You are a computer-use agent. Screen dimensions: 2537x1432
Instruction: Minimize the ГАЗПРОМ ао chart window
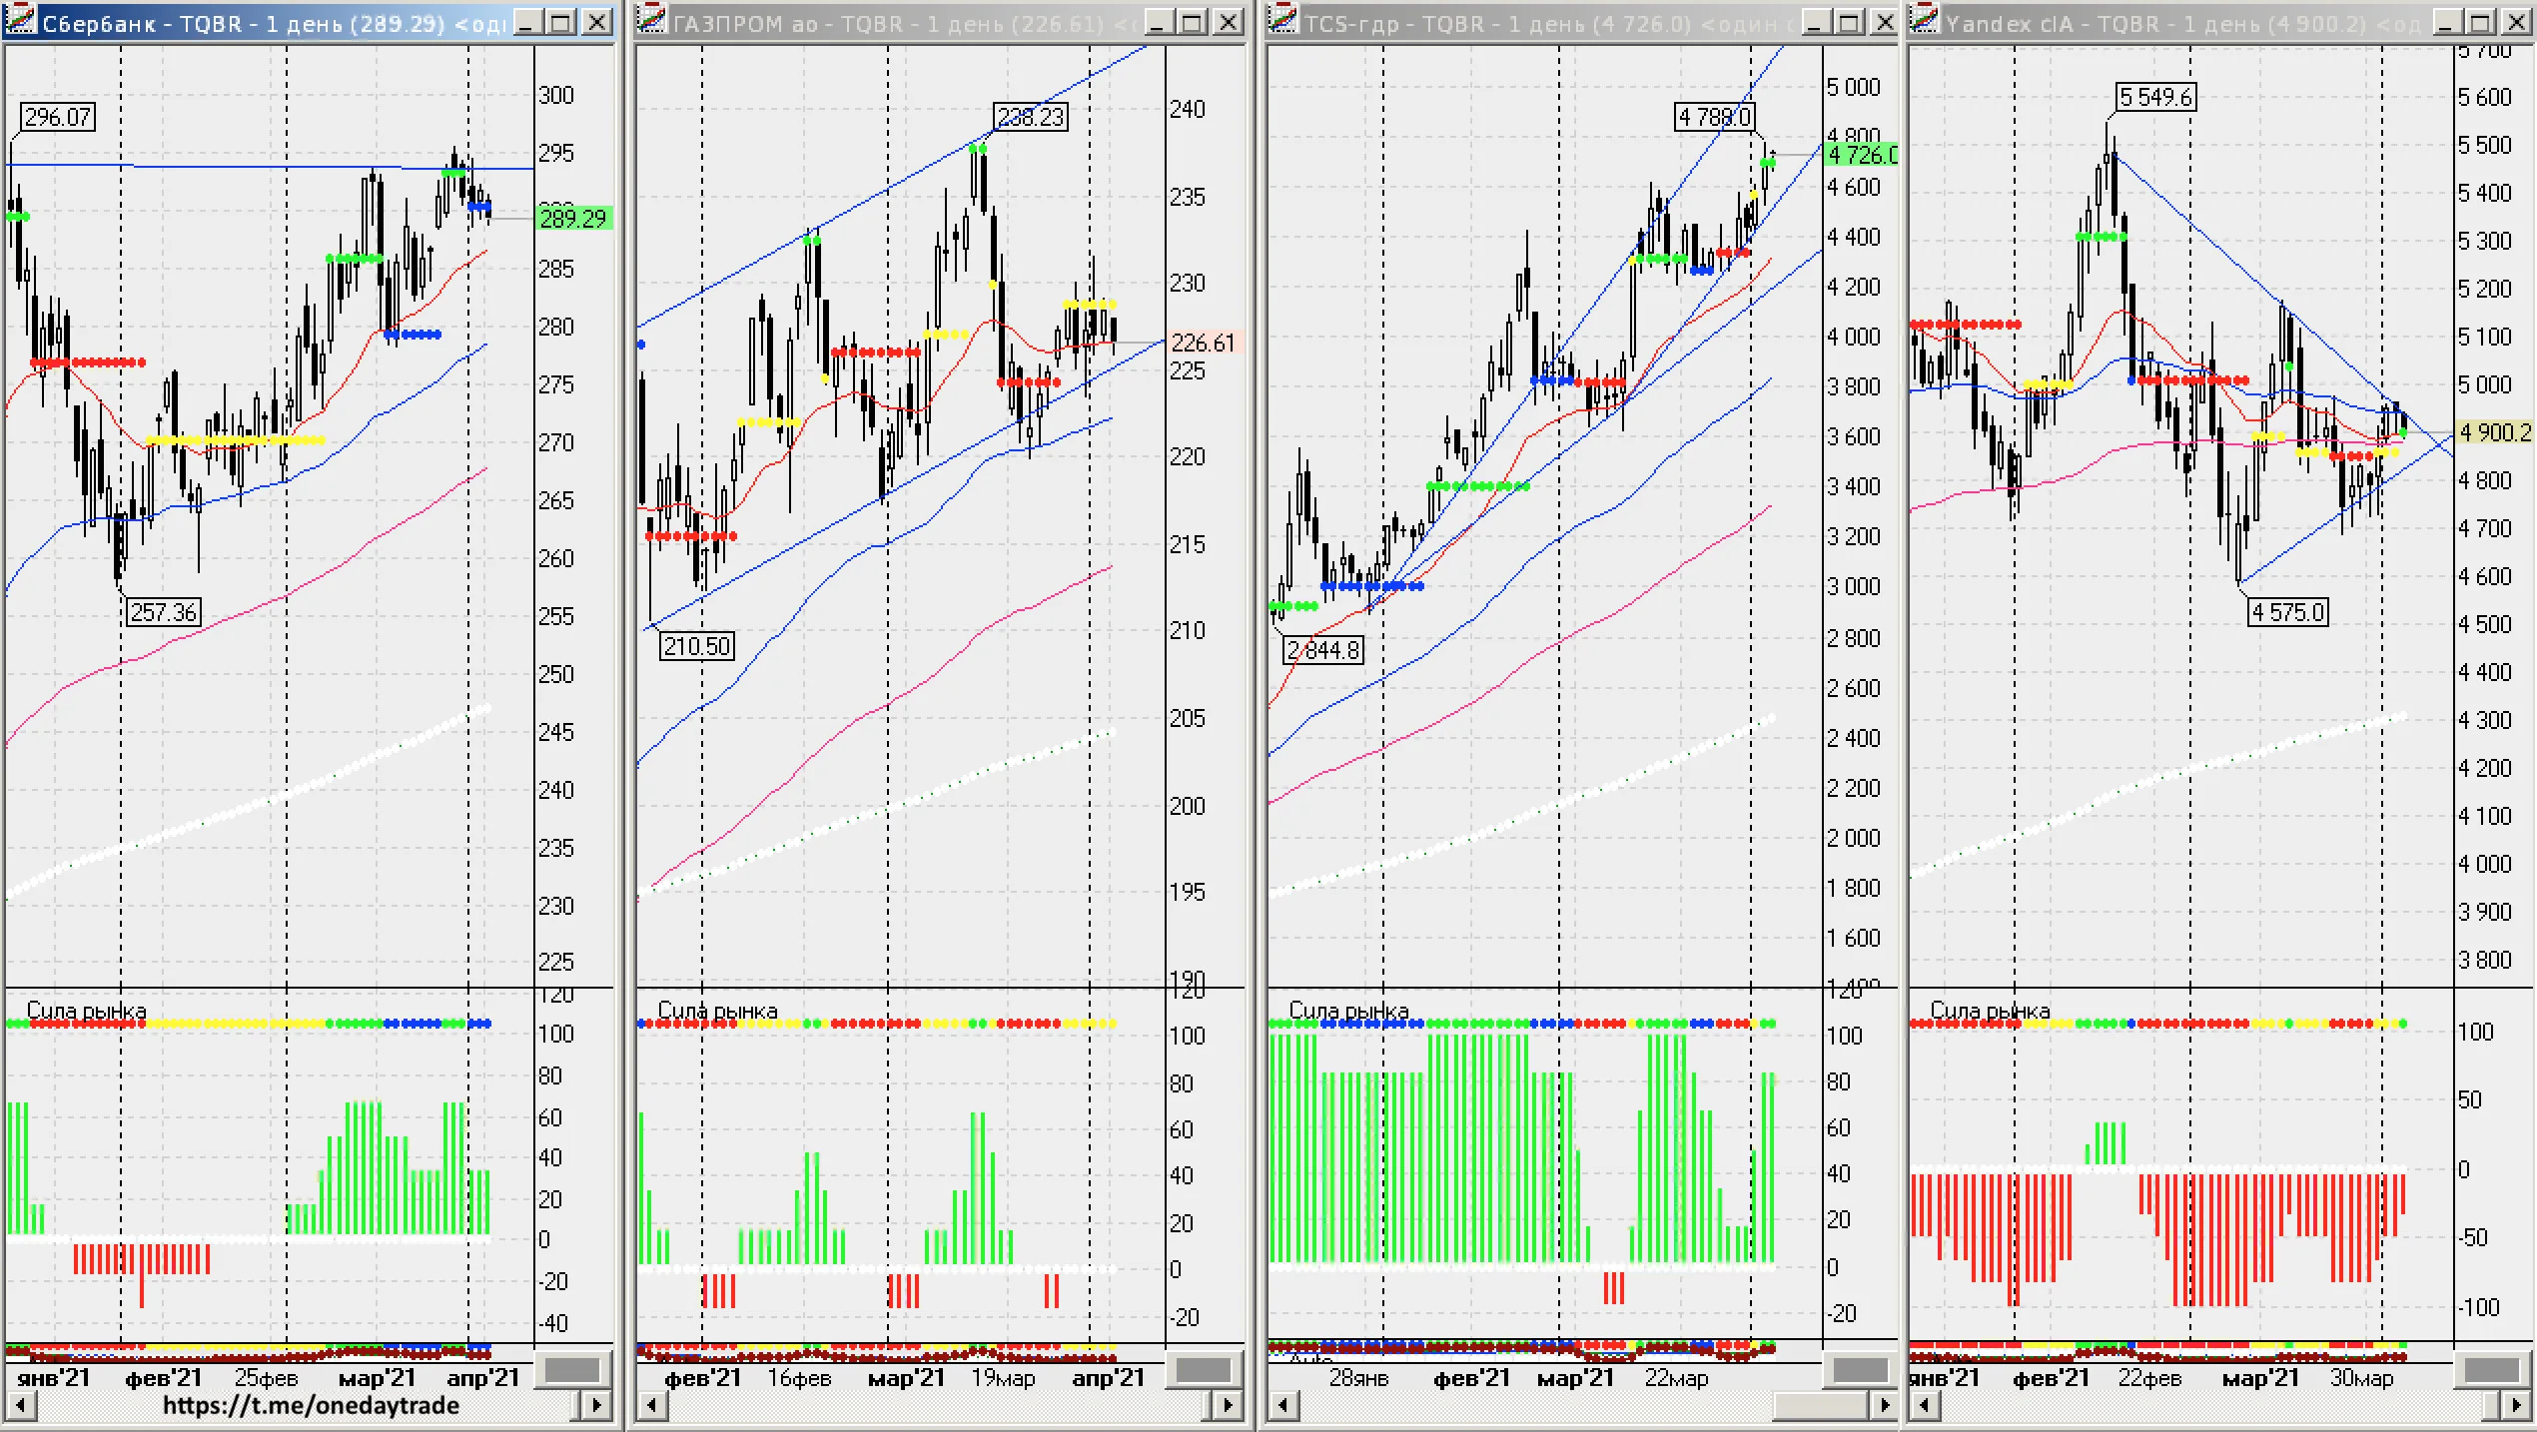point(1159,21)
